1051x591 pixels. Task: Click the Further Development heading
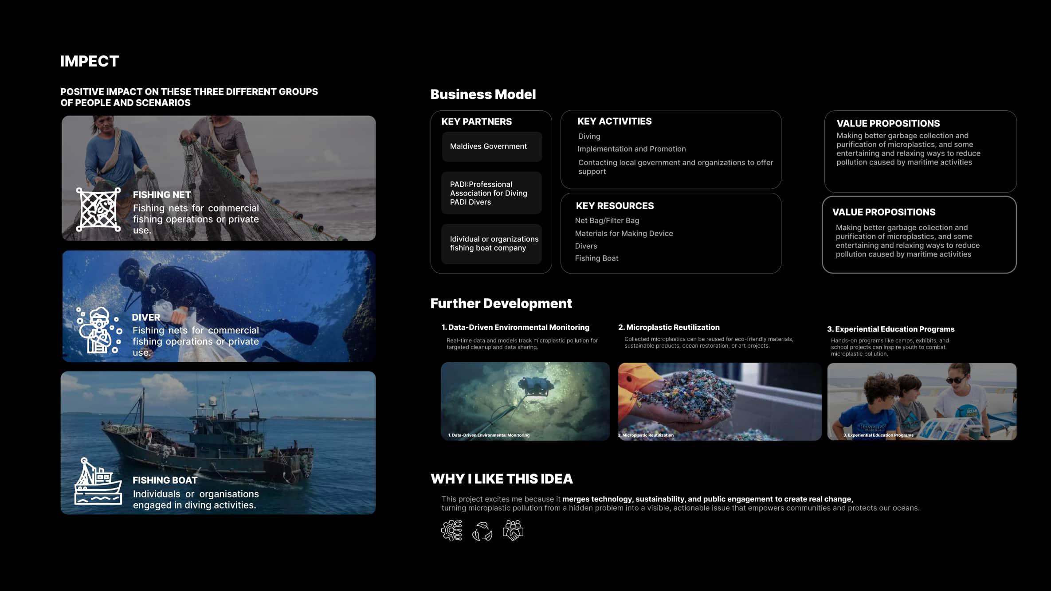pos(501,304)
